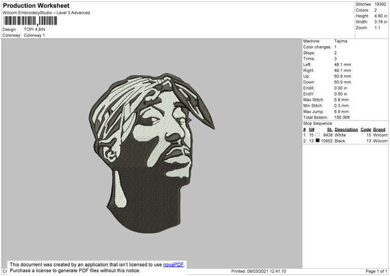The height and width of the screenshot is (276, 390).
Task: Click the 'Right:' label
Action: (308, 70)
